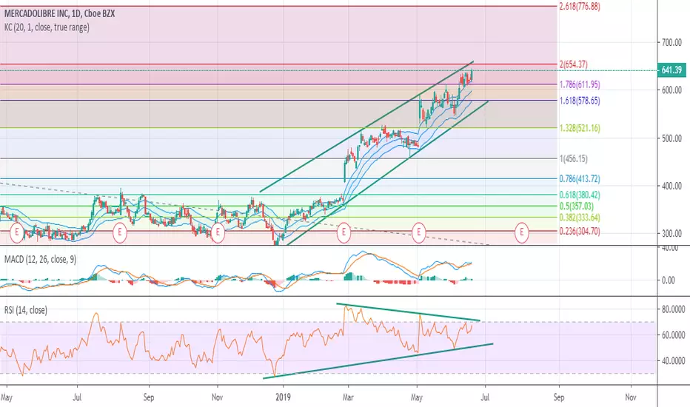
Task: Click the 80.0000 RSI axis label
Action: (x=673, y=309)
